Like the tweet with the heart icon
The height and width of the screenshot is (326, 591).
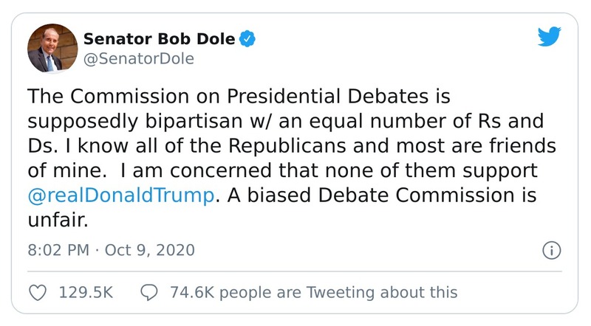click(38, 292)
